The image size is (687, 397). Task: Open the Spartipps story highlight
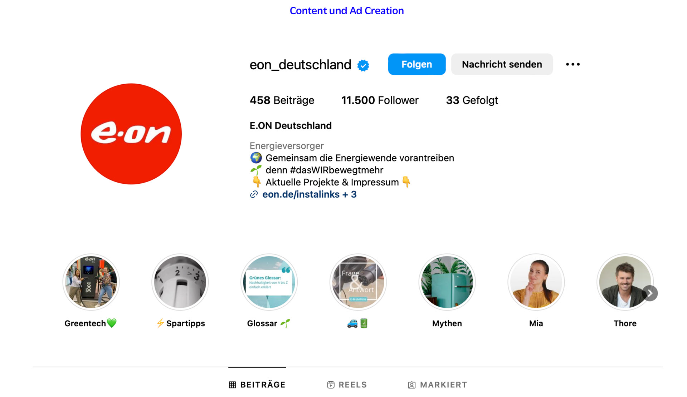[x=180, y=282]
